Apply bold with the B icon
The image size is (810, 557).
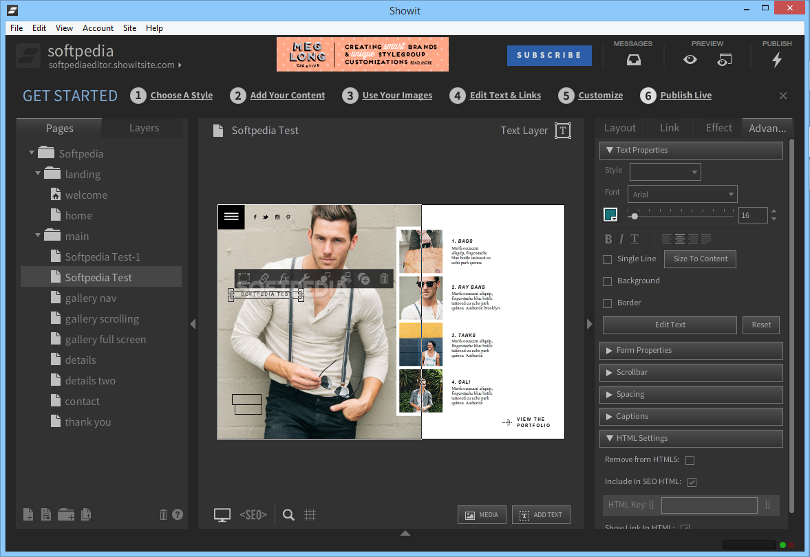point(608,239)
